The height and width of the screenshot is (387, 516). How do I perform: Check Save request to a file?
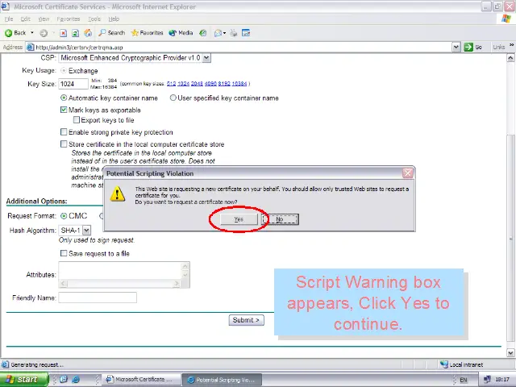(x=64, y=253)
